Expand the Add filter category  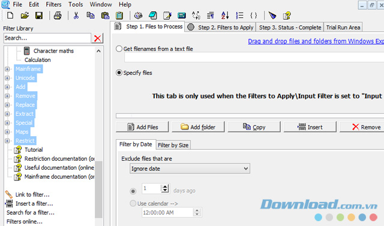[x=7, y=87]
